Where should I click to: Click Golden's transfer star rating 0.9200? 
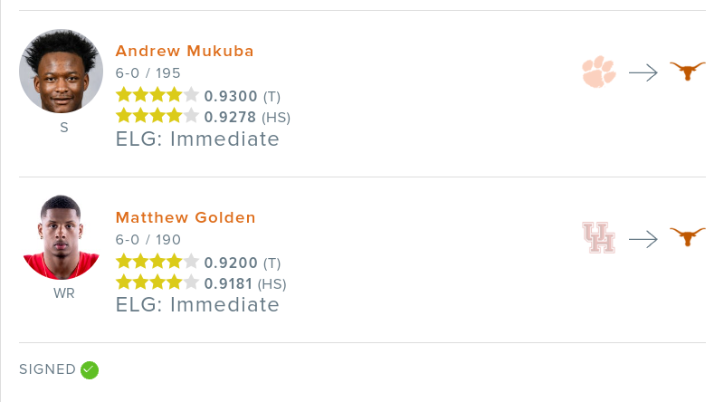click(231, 263)
